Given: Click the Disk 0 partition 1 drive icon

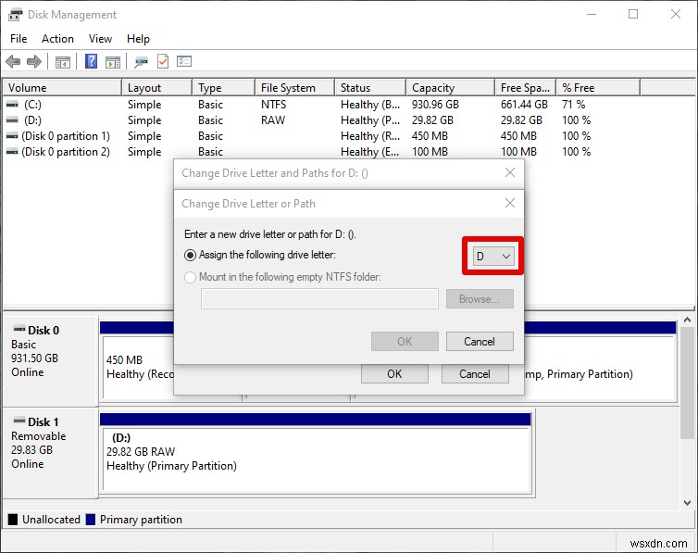Looking at the screenshot, I should pos(12,136).
